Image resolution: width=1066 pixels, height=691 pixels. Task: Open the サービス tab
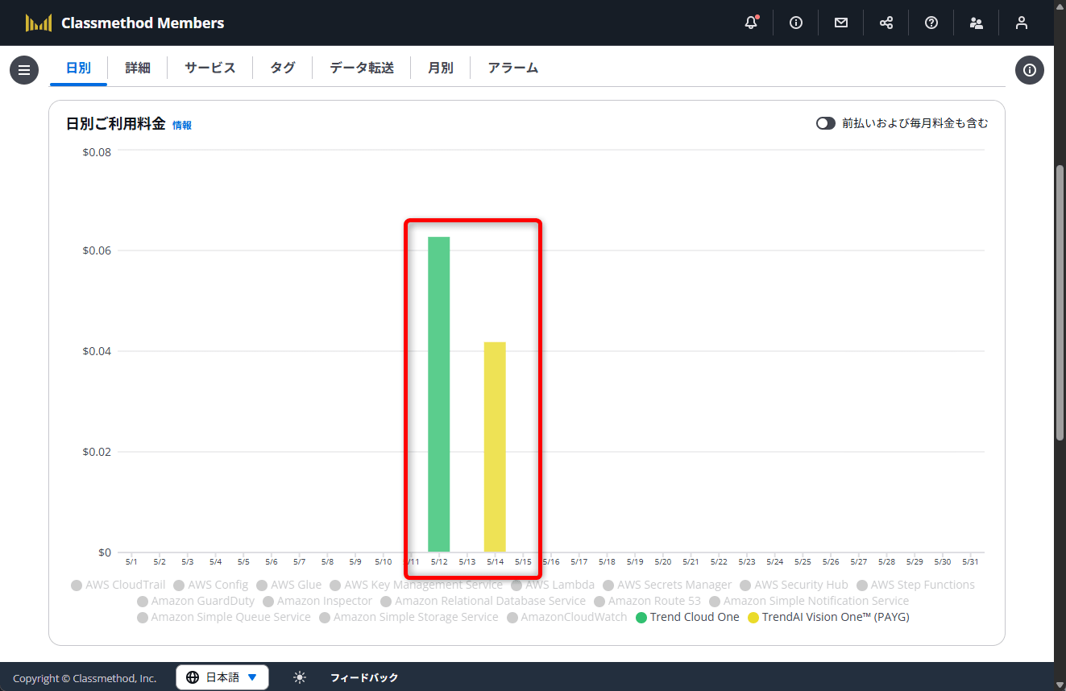click(210, 68)
